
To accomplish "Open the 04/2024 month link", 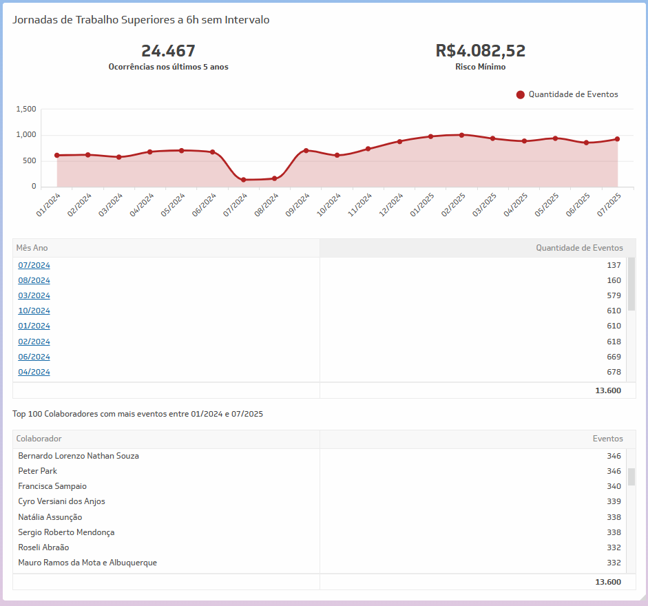I will click(34, 372).
